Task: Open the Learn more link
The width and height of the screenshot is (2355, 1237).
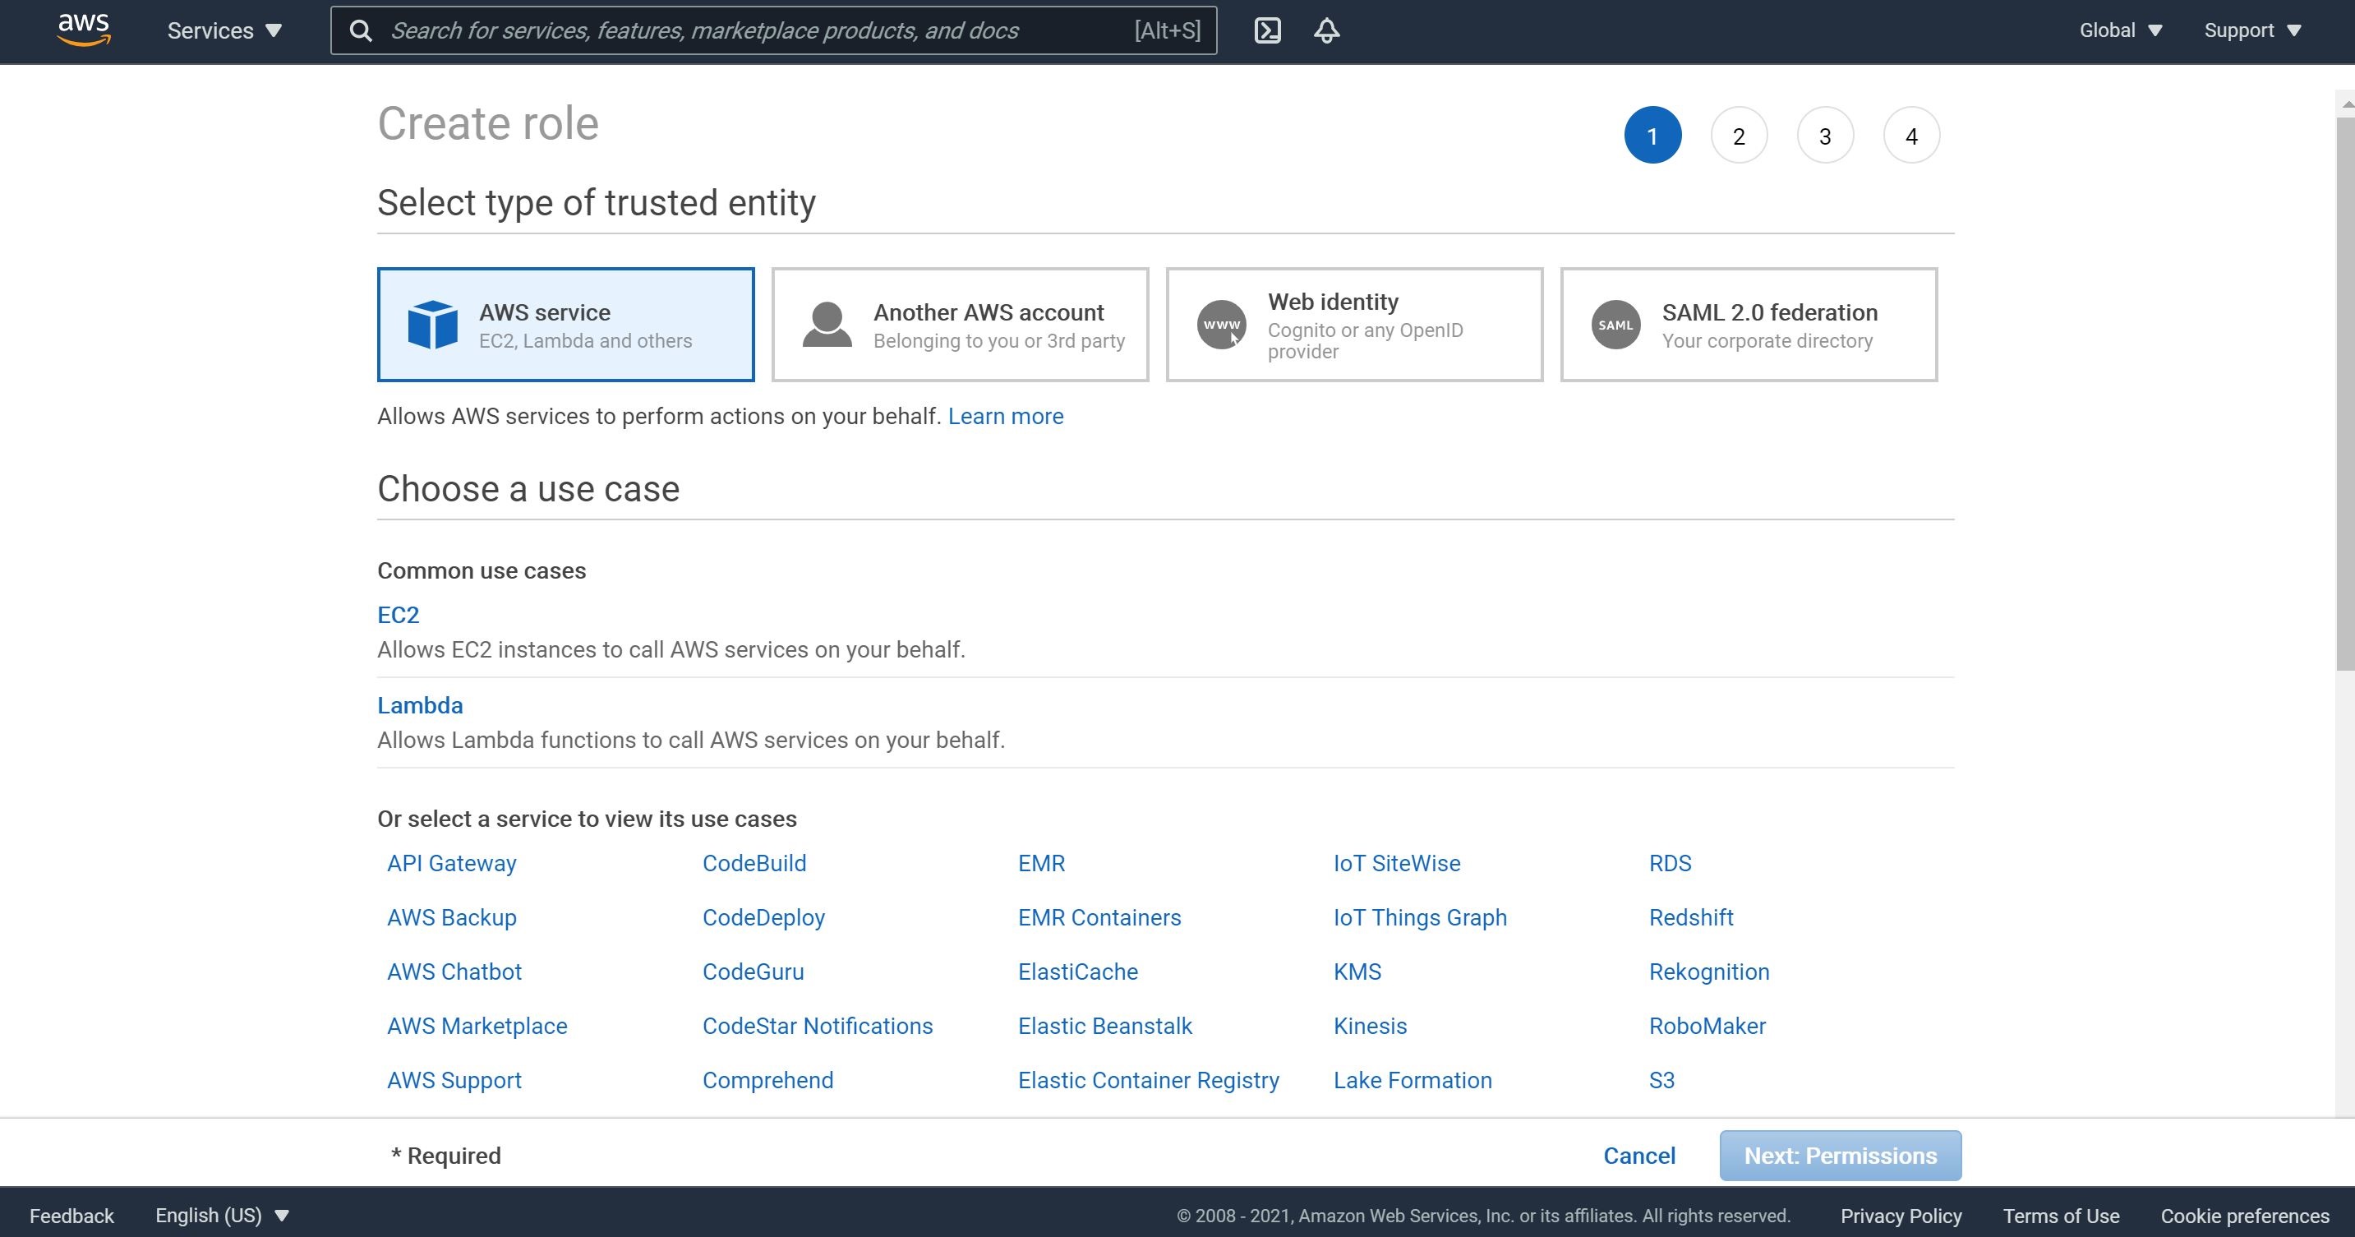Action: click(1005, 416)
